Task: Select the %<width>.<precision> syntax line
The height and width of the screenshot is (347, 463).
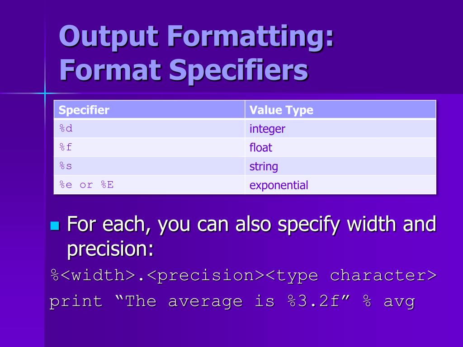Action: (x=244, y=276)
